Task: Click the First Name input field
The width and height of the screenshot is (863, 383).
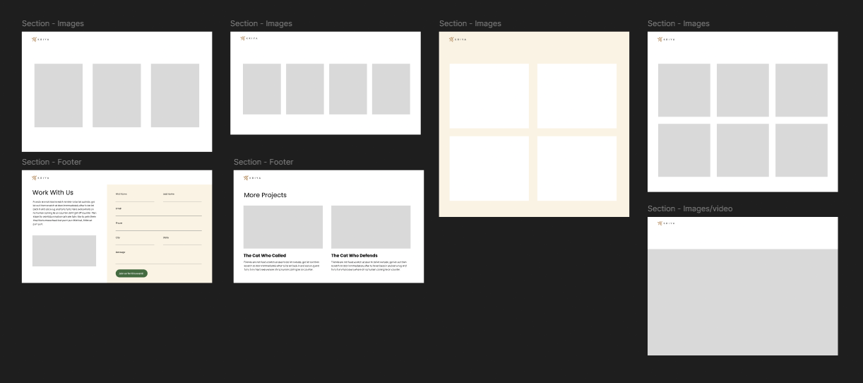Action: [x=134, y=199]
